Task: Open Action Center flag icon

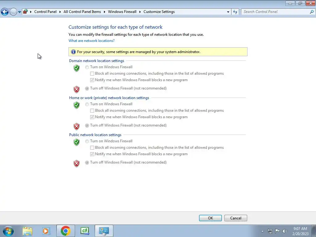Action: (x=277, y=231)
